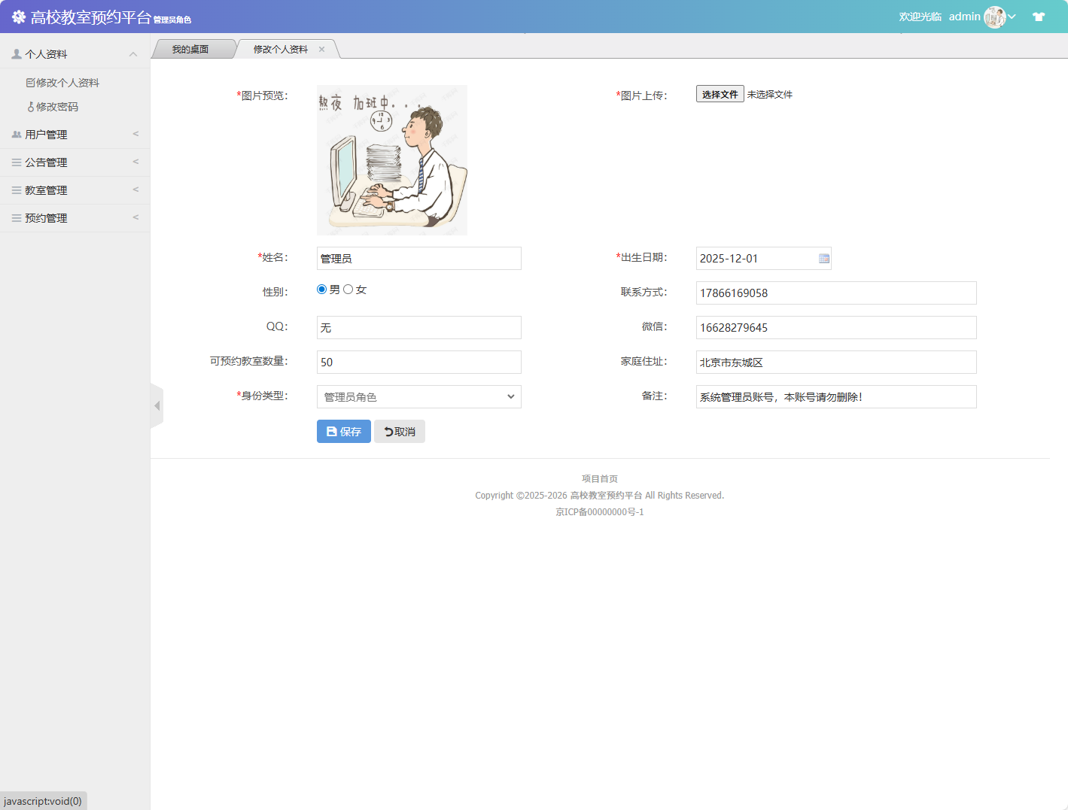This screenshot has height=810, width=1068.
Task: Click the 用户管理 users icon
Action: click(x=16, y=134)
